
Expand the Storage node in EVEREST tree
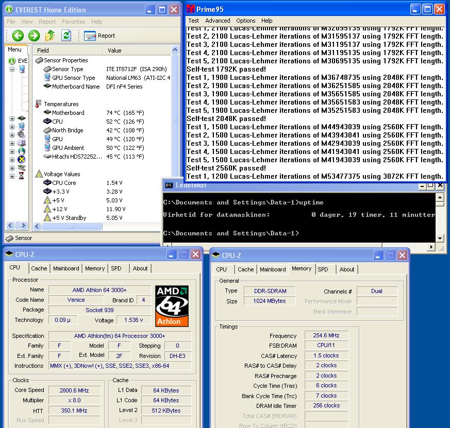click(12, 143)
